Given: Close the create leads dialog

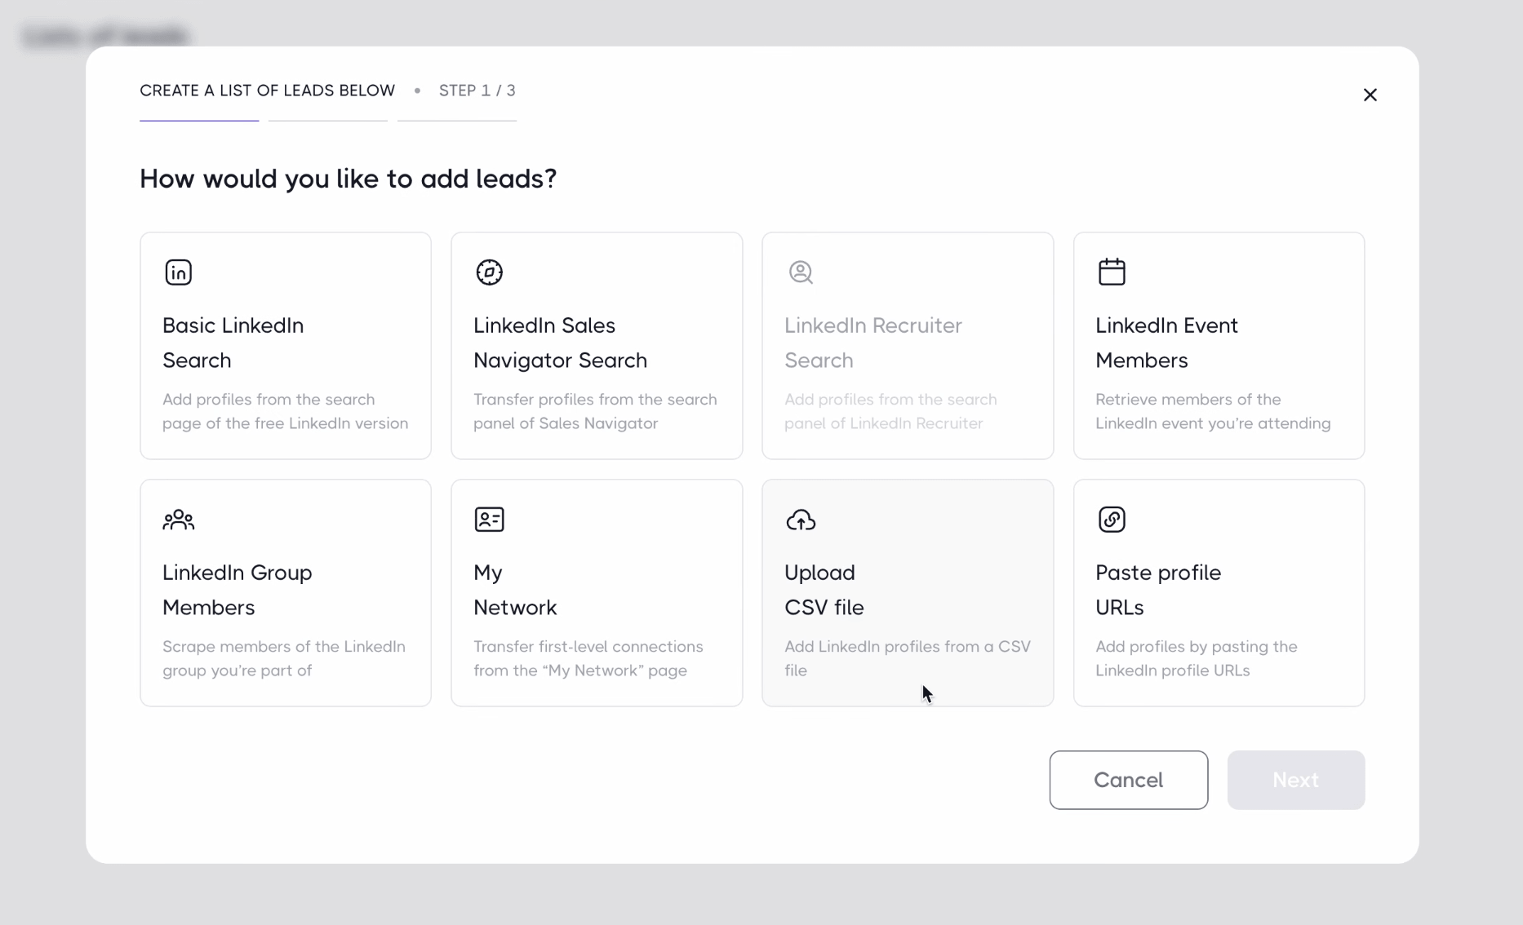Looking at the screenshot, I should coord(1370,95).
